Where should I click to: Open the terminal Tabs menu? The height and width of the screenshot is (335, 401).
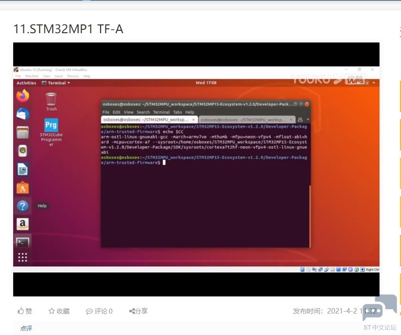tap(177, 112)
